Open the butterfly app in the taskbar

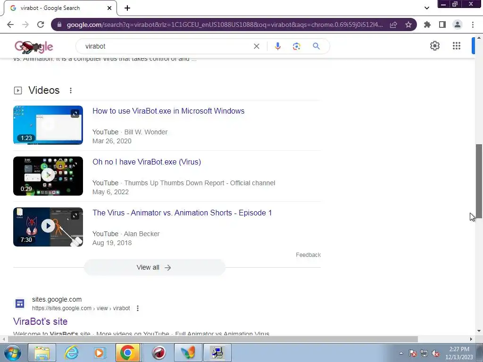click(188, 353)
